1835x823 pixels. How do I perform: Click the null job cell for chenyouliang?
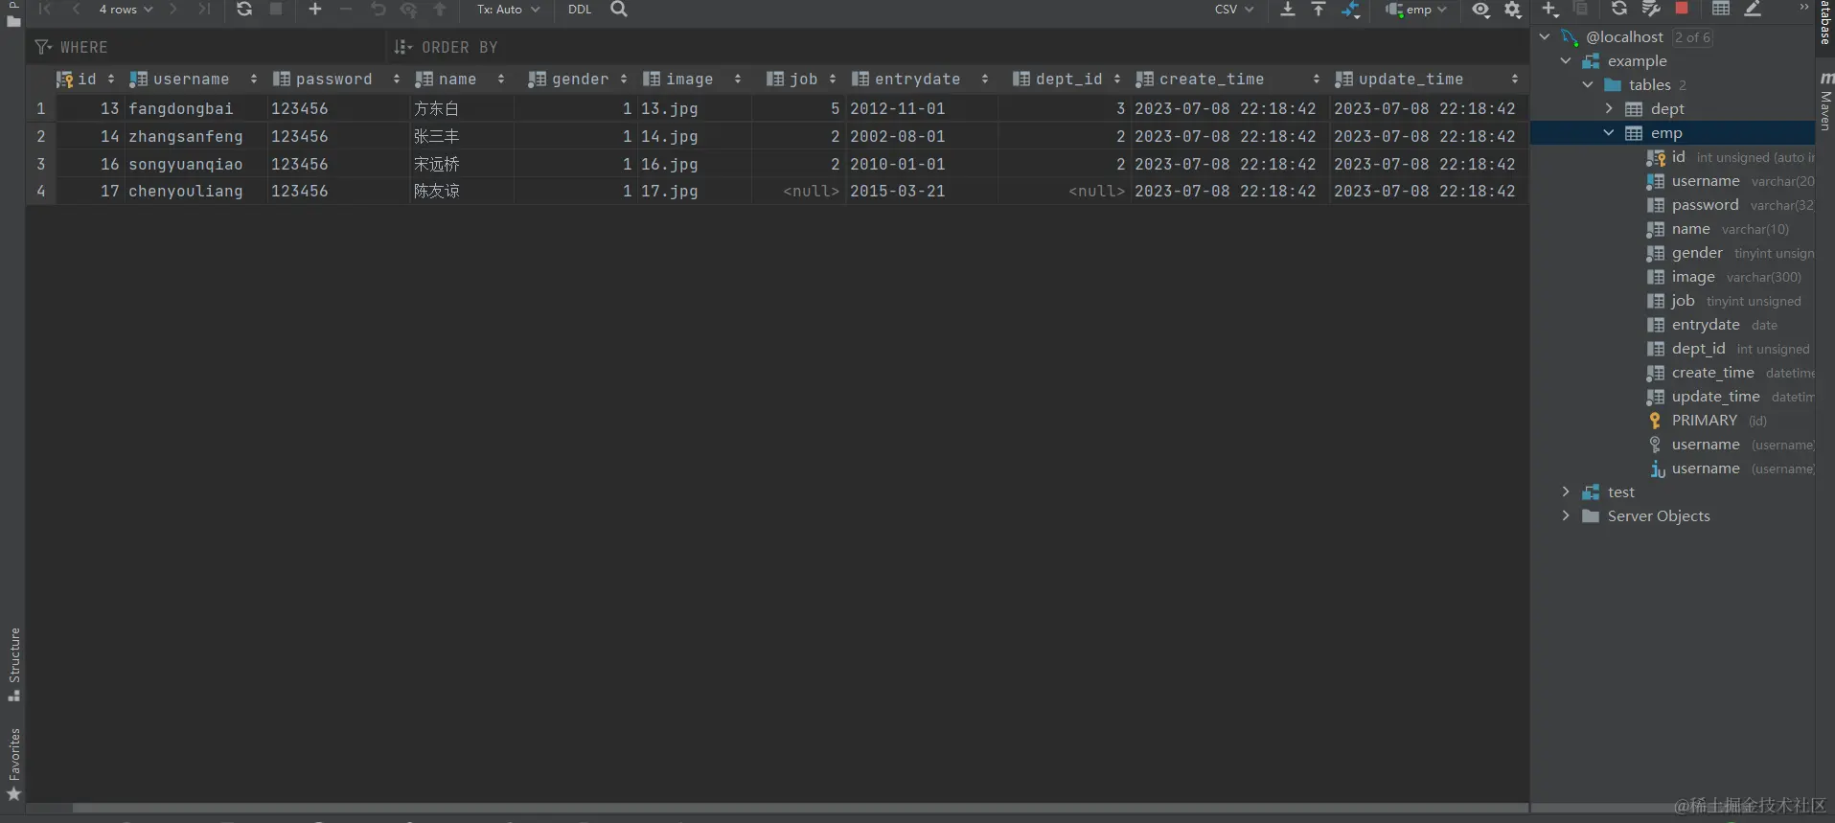click(x=798, y=191)
